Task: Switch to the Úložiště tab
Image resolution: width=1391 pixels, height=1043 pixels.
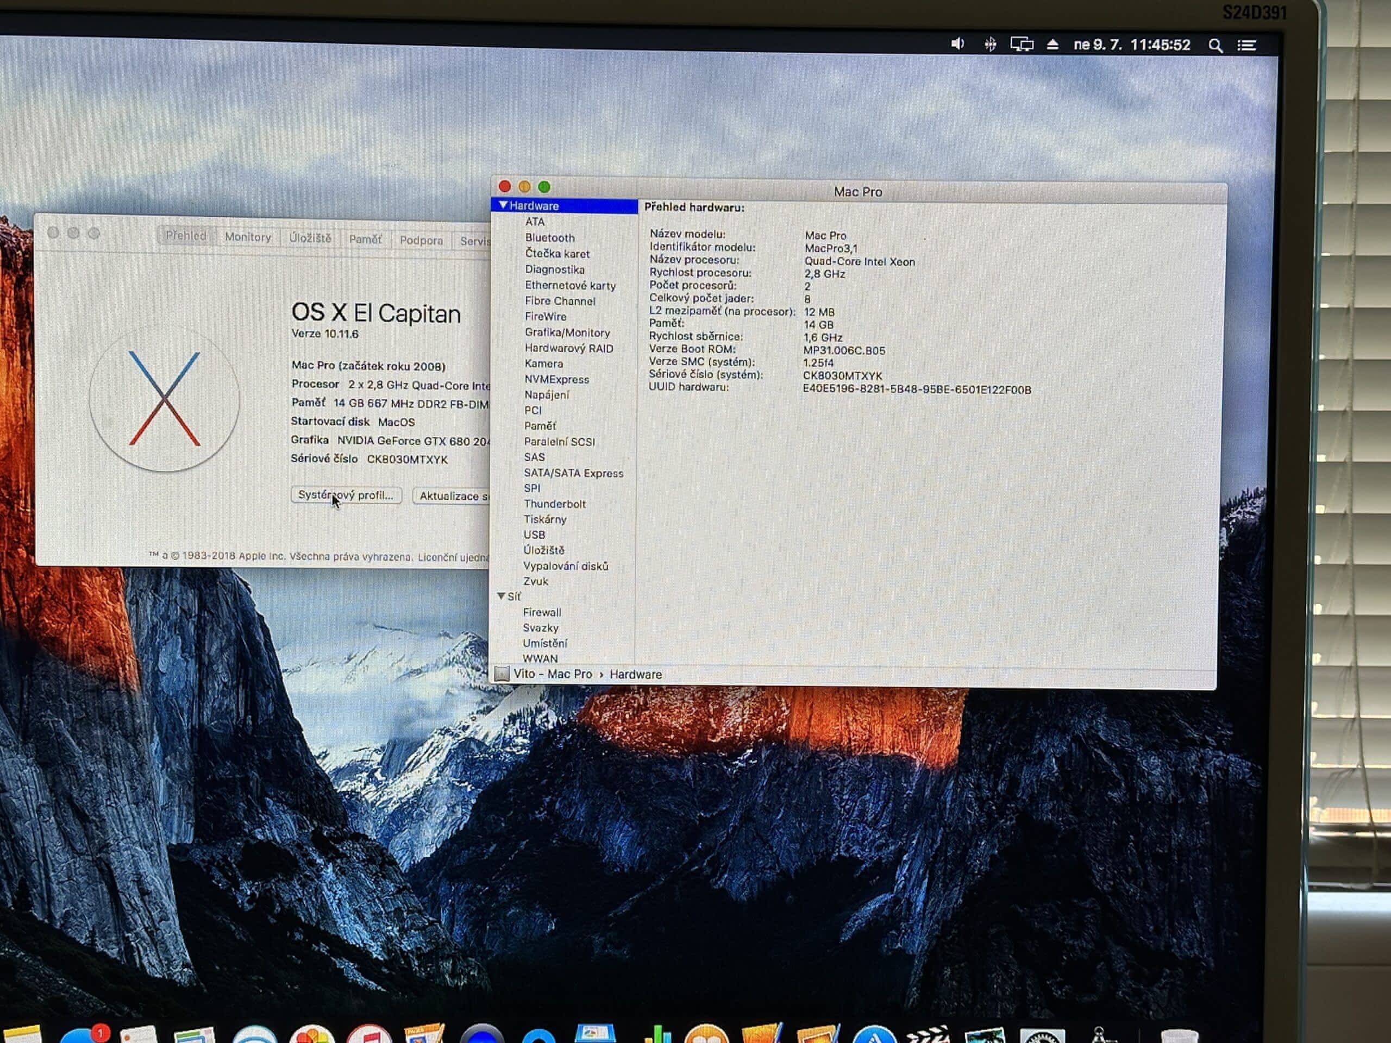Action: click(x=310, y=238)
